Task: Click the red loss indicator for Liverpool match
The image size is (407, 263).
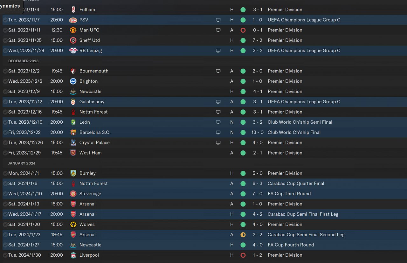Action: (243, 255)
